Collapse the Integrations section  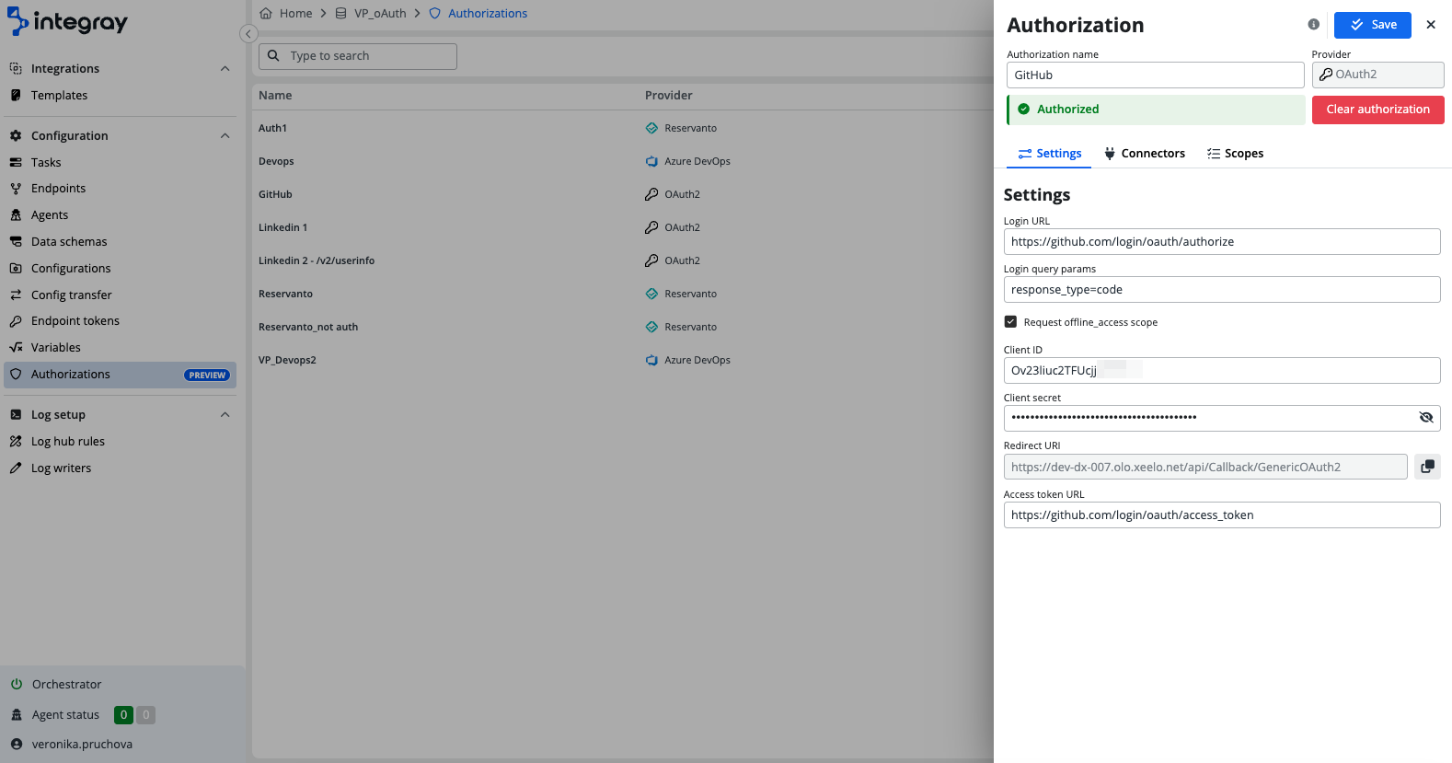tap(225, 69)
